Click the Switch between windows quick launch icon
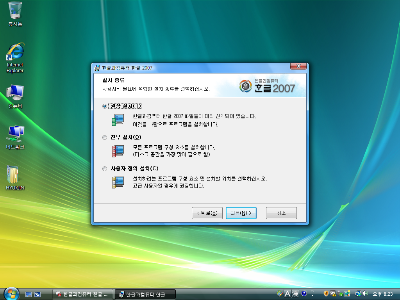The image size is (400, 300). tap(37, 295)
